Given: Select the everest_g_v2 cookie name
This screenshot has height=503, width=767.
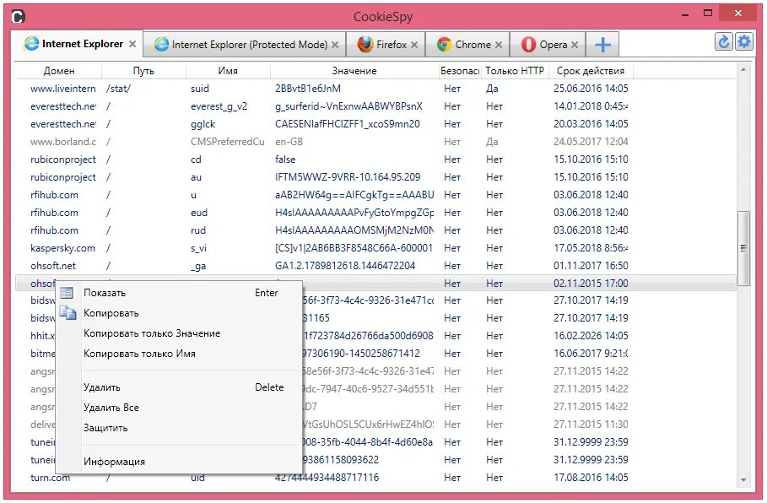Looking at the screenshot, I should [x=219, y=106].
